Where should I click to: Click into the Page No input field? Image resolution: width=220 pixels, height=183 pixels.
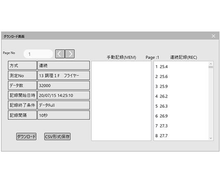coord(38,54)
